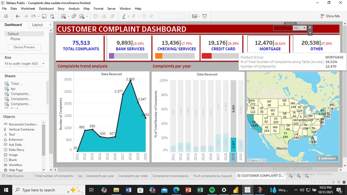Screen dimensions: 347x195
Task: Click the Swap Rows and Columns icon
Action: coord(96,16)
